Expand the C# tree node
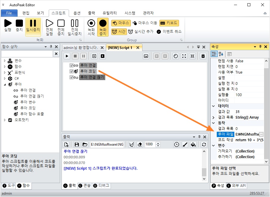This screenshot has height=197, width=270. click(5, 79)
